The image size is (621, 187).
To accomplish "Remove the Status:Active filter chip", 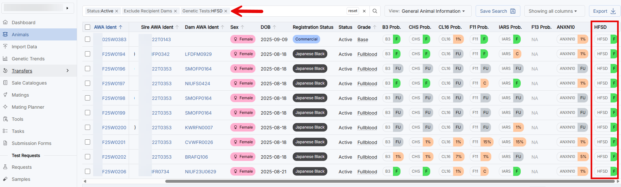I will 117,11.
